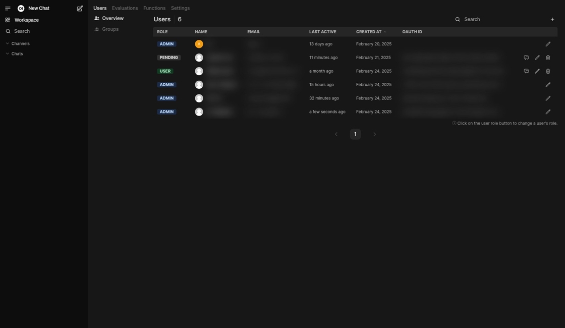This screenshot has height=328, width=565.
Task: Open chats icon for the USER role row
Action: tap(526, 71)
